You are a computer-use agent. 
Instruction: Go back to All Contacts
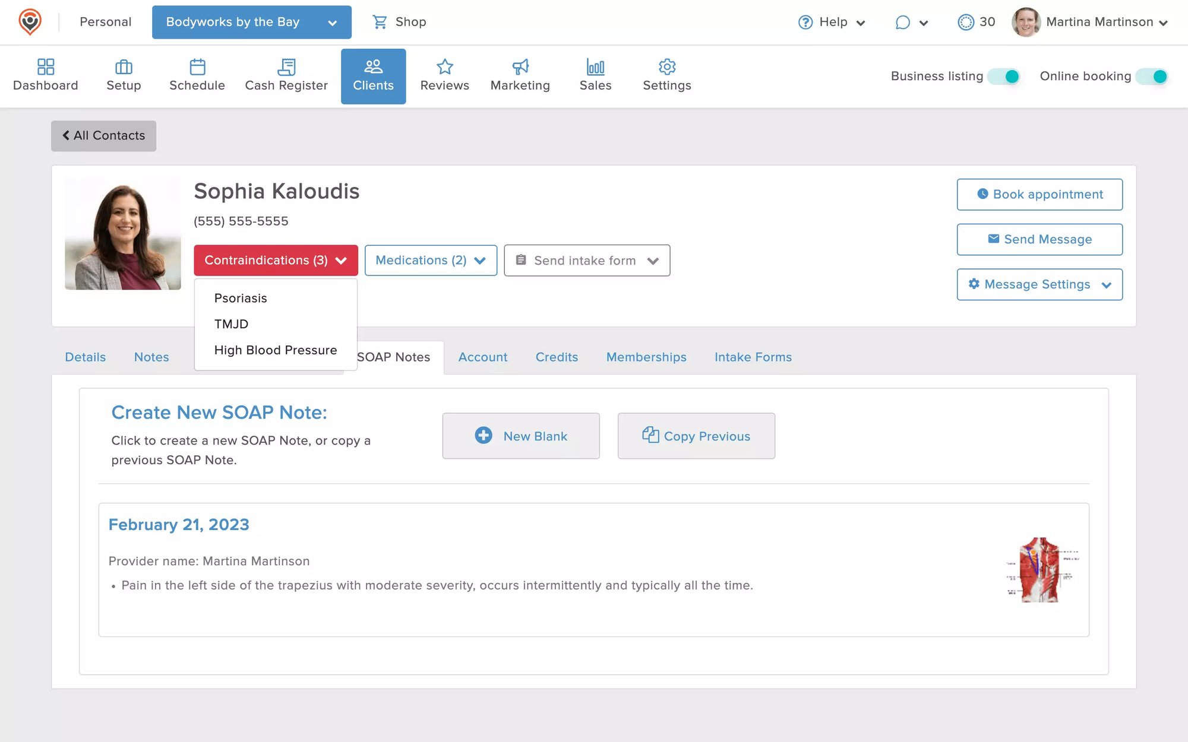click(x=103, y=135)
